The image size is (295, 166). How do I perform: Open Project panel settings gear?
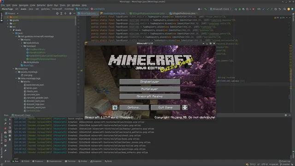[71, 13]
